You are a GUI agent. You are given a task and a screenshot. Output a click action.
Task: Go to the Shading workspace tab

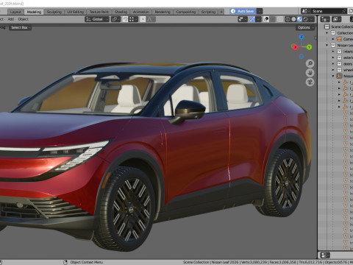click(x=121, y=12)
